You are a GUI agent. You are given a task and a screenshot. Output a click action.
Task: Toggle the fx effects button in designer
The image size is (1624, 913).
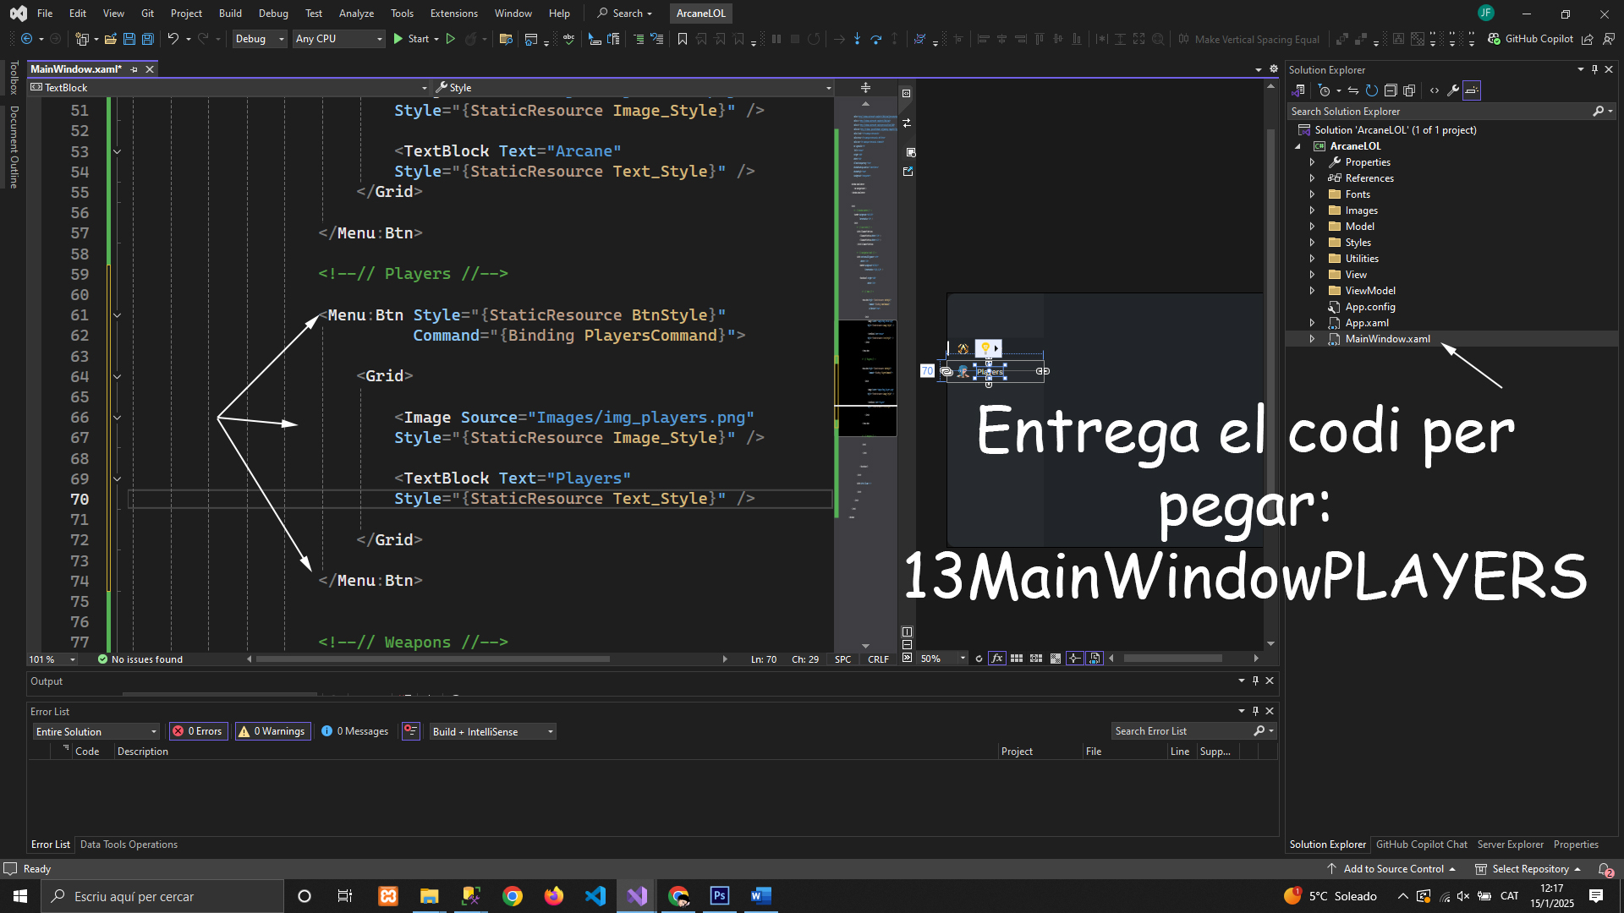997,659
